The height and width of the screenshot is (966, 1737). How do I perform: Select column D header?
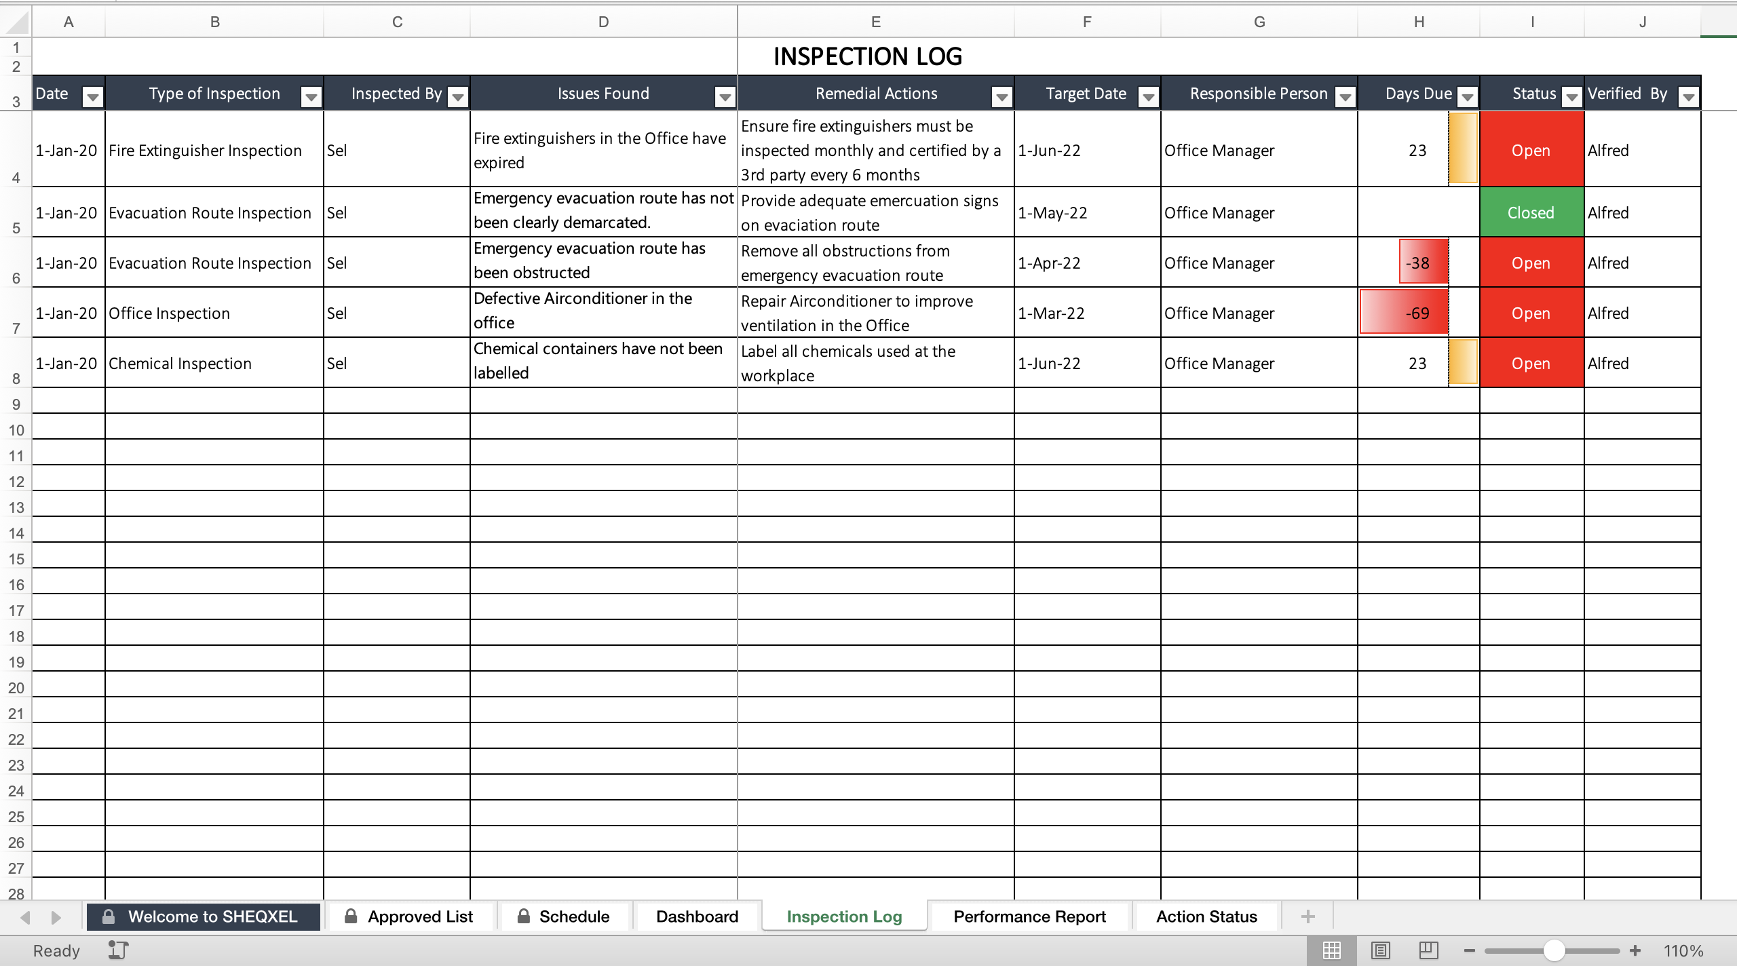pyautogui.click(x=603, y=22)
